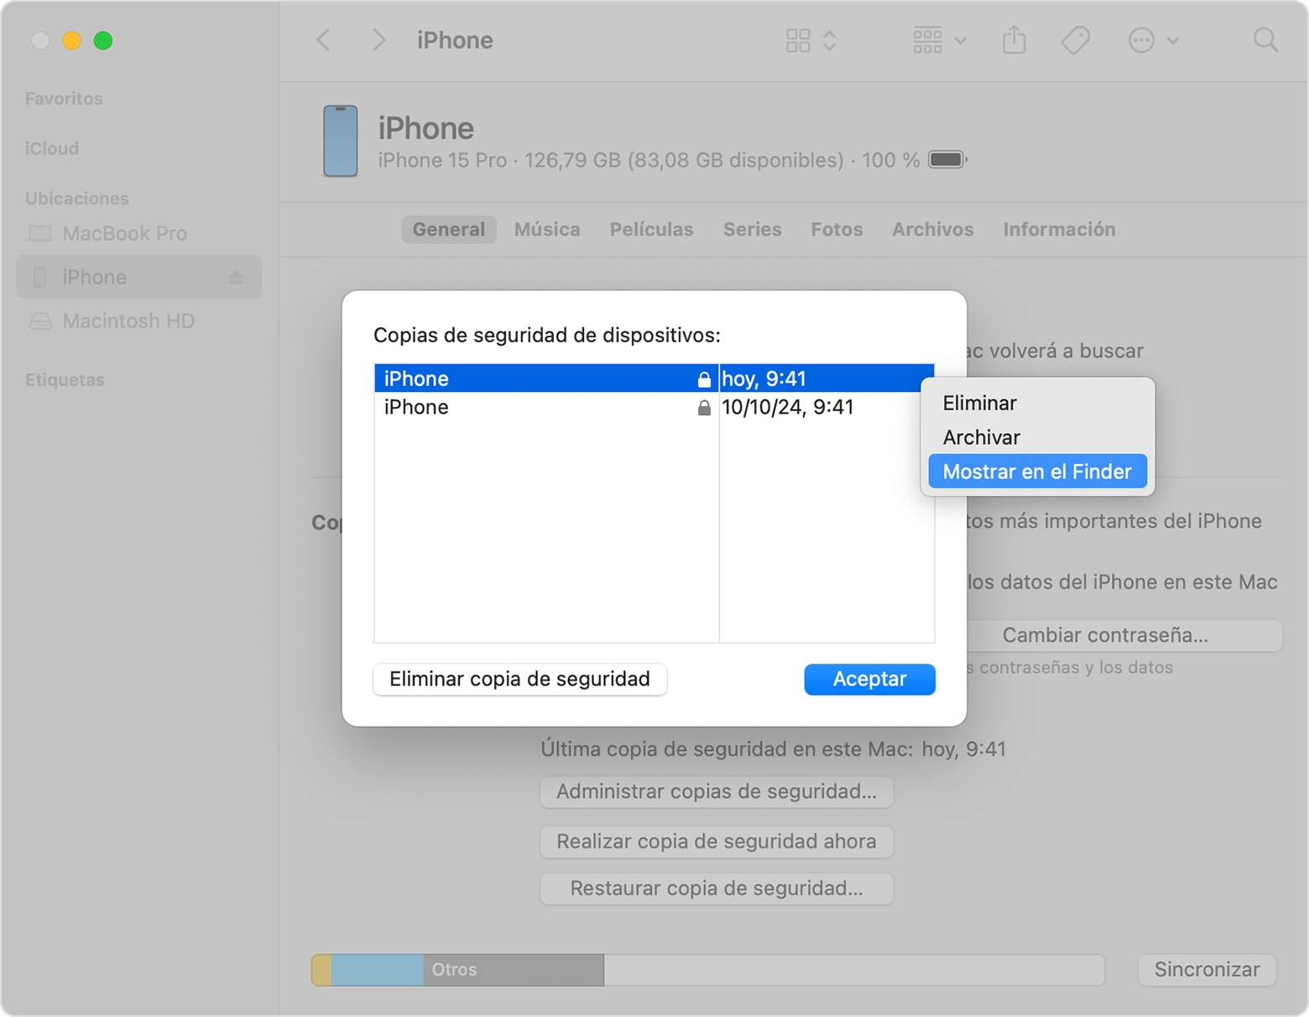Viewport: 1309px width, 1017px height.
Task: Switch to icon grid view
Action: [798, 40]
